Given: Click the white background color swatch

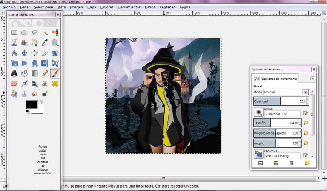Looking at the screenshot, I should coord(40,111).
